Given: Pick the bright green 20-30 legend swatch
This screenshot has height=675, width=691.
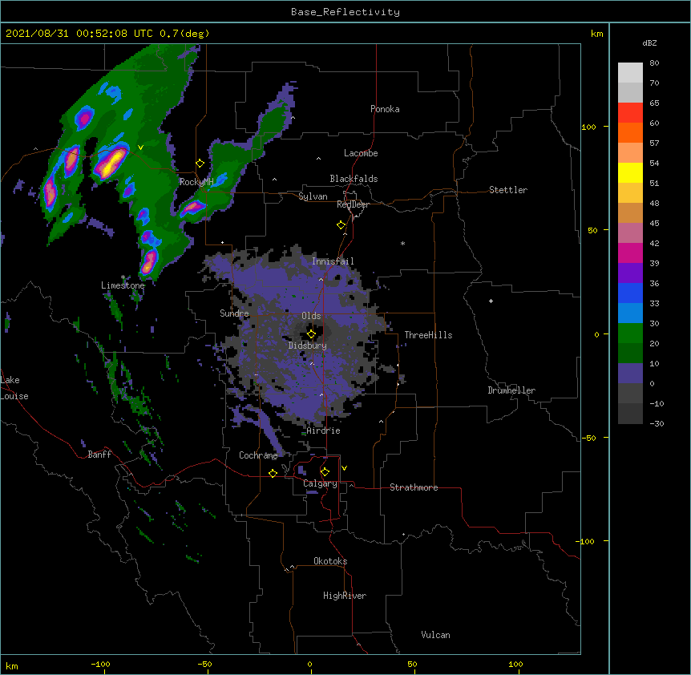Looking at the screenshot, I should 630,333.
